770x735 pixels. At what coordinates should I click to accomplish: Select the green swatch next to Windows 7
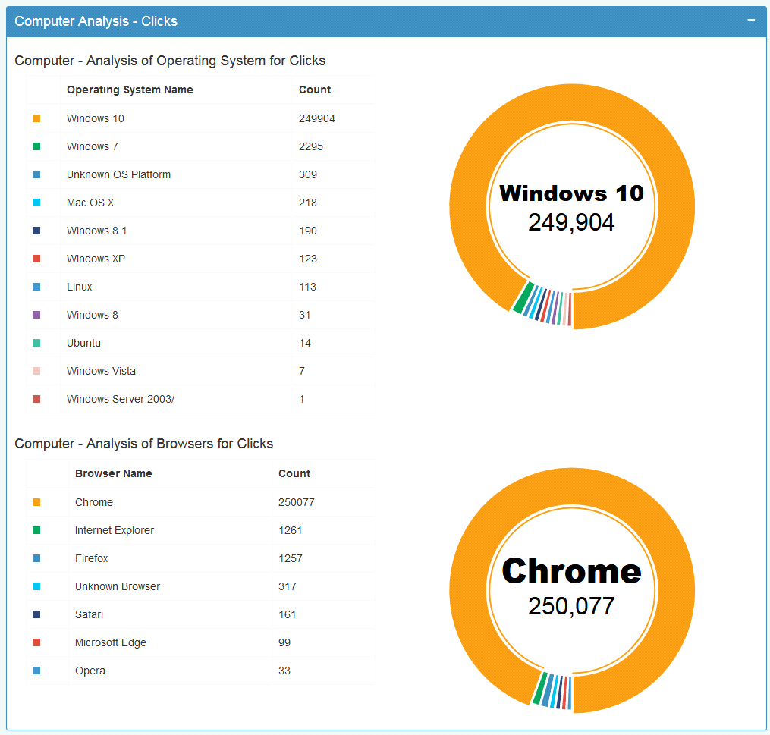36,146
